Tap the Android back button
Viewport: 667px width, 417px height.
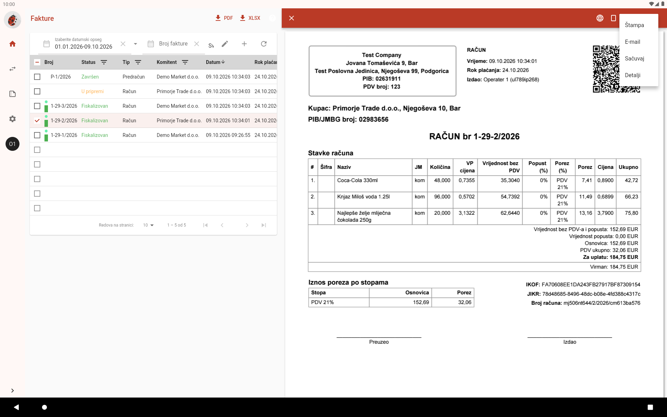coord(16,407)
